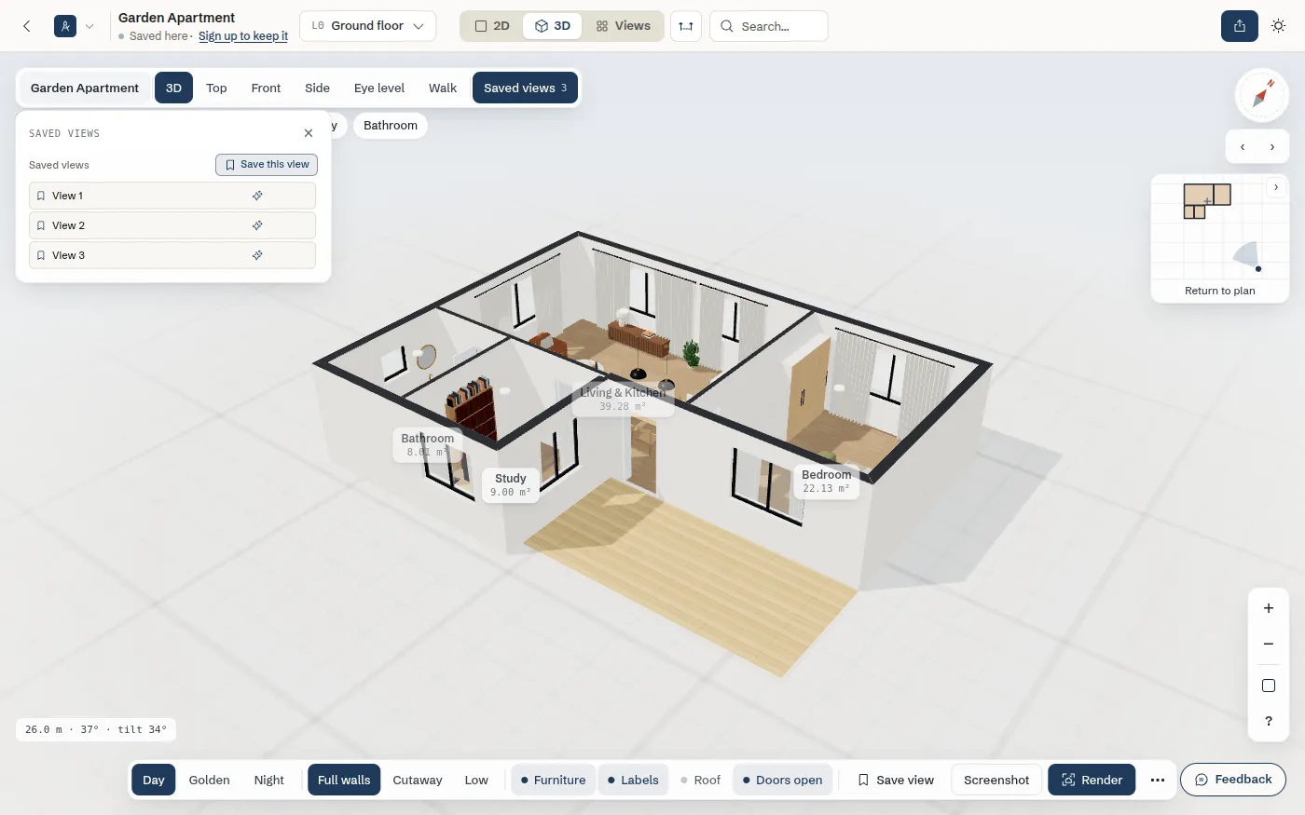The image size is (1305, 815).
Task: Rotate to next view arrow
Action: point(1272,147)
